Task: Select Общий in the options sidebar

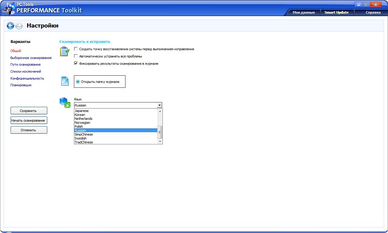Action: coord(16,51)
